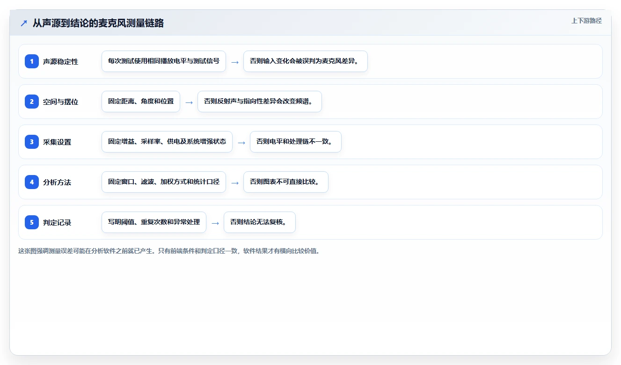Image resolution: width=621 pixels, height=365 pixels.
Task: Select step number badge 3
Action: (32, 142)
